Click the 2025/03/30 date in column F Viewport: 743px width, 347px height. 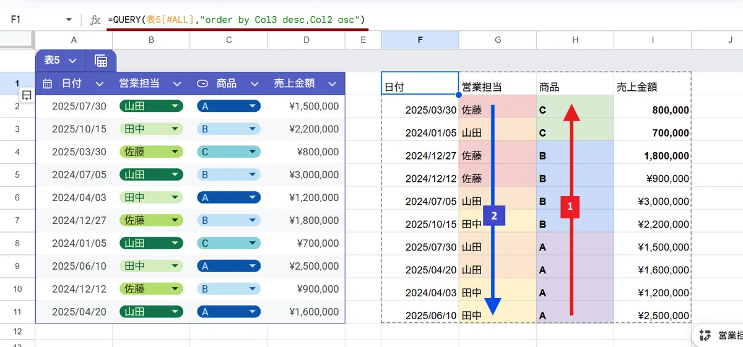431,110
